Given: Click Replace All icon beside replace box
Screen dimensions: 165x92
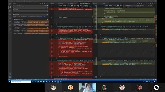Looking at the screenshot, I should 47,8.
